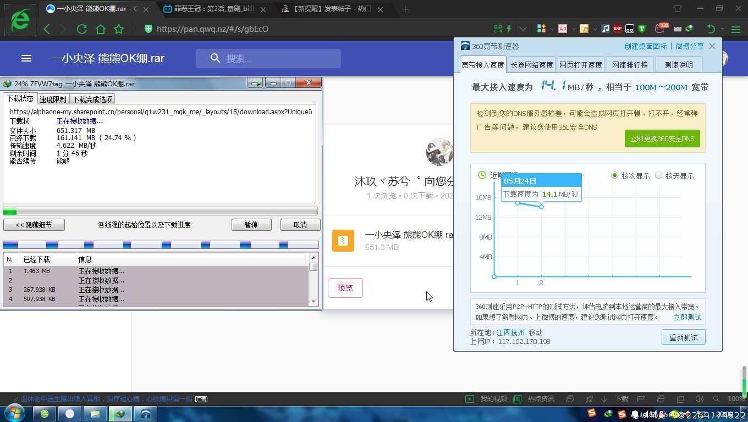Viewport: 748px width, 422px height.
Task: Open the QR code icon in address bar
Action: pos(498,29)
